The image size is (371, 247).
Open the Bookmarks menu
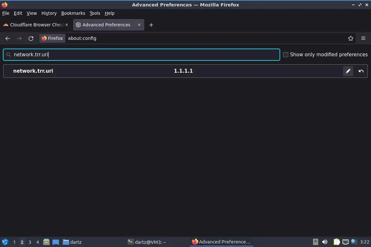73,13
